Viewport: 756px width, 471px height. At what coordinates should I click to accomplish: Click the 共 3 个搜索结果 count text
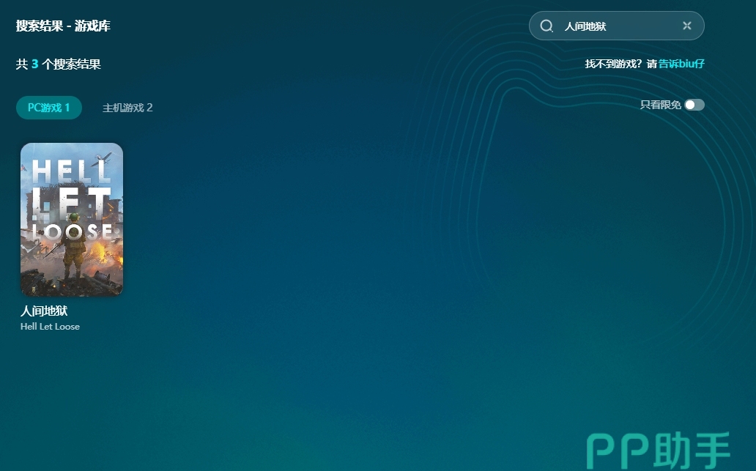tap(59, 64)
